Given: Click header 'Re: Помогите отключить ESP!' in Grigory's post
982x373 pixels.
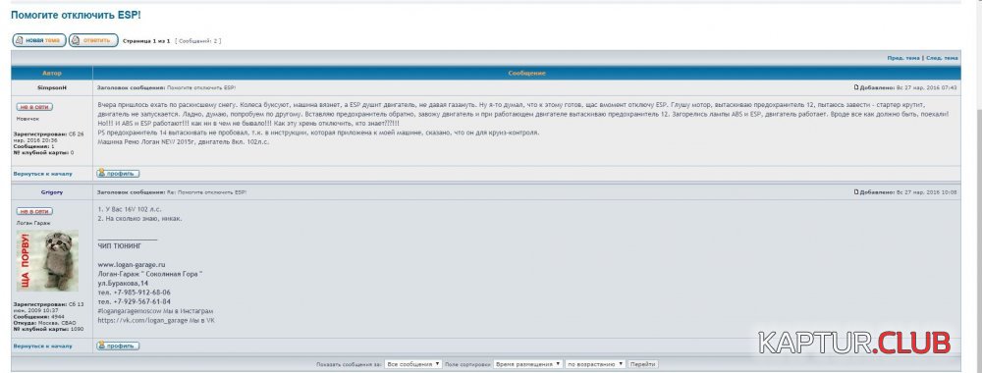Looking at the screenshot, I should [206, 192].
